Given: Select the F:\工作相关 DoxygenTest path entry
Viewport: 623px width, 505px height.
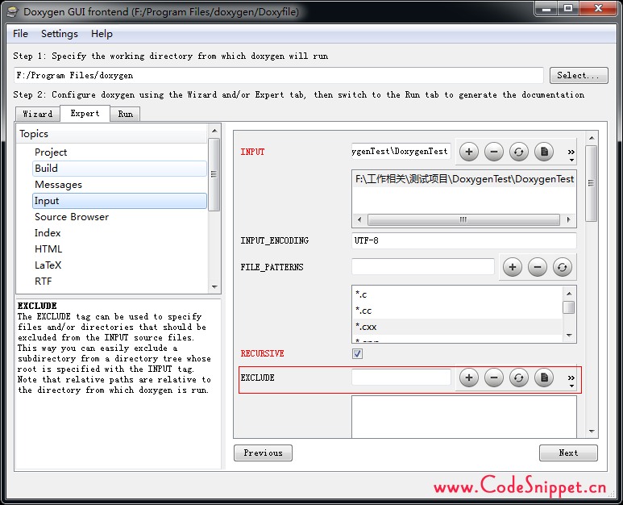Looking at the screenshot, I should [x=464, y=179].
